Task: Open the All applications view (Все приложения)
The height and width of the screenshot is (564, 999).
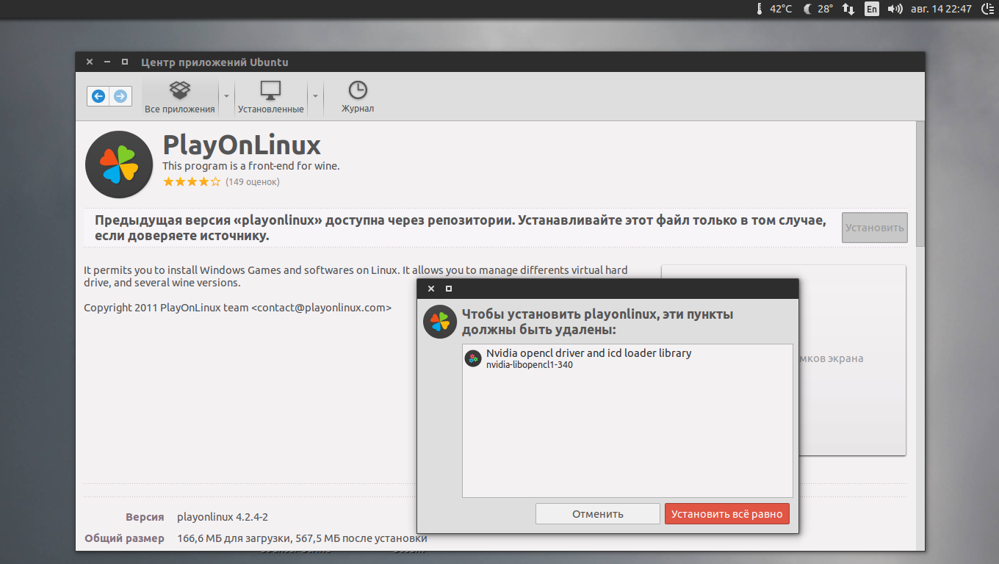Action: pyautogui.click(x=180, y=97)
